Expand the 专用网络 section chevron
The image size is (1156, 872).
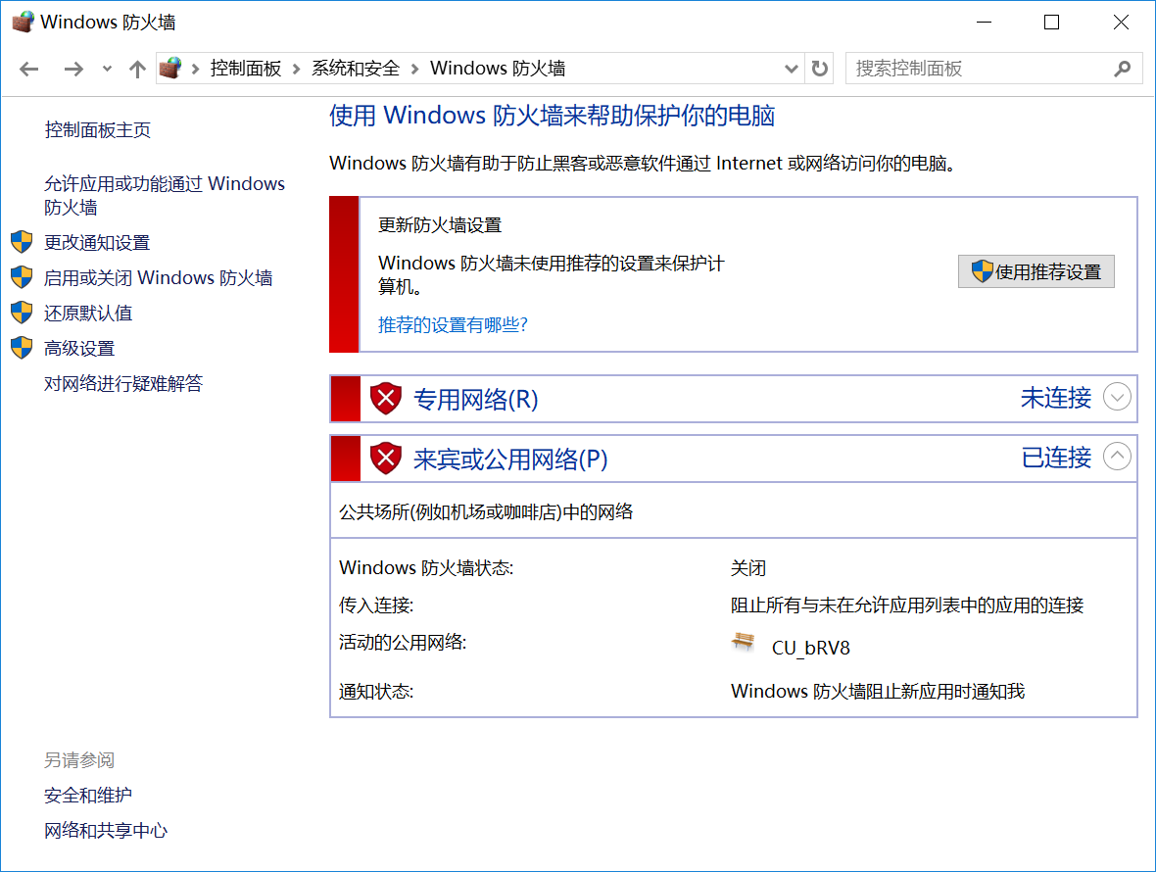1117,397
